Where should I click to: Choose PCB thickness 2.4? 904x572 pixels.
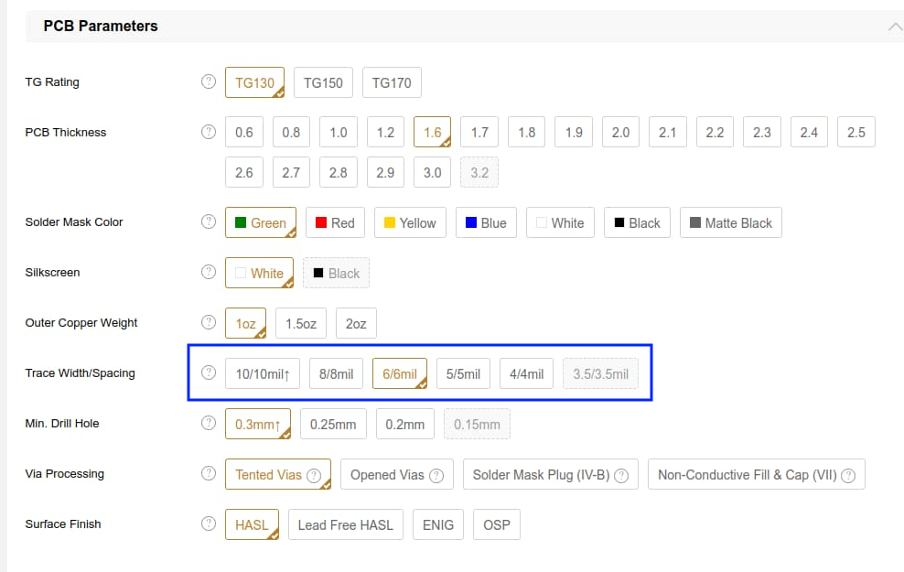coord(809,132)
